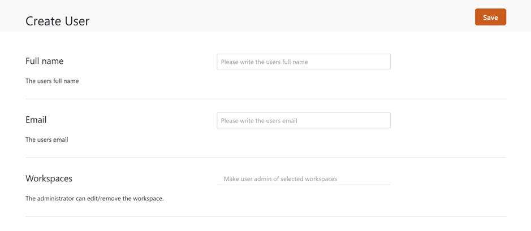Click the Workspaces section label

pyautogui.click(x=49, y=178)
